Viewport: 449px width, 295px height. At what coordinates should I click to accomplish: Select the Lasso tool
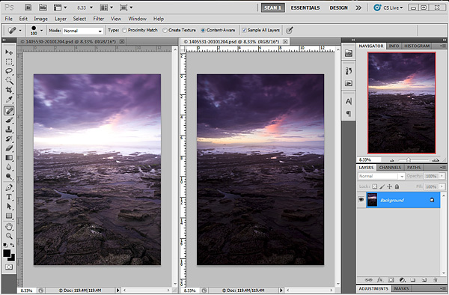pos(9,71)
